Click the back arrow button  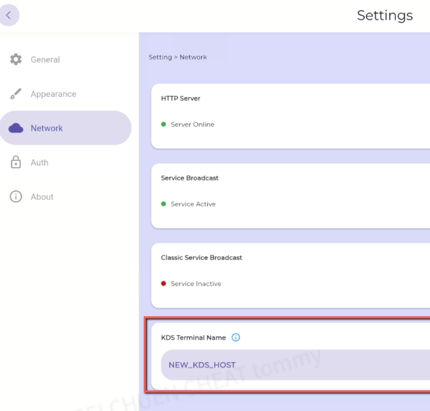(9, 15)
